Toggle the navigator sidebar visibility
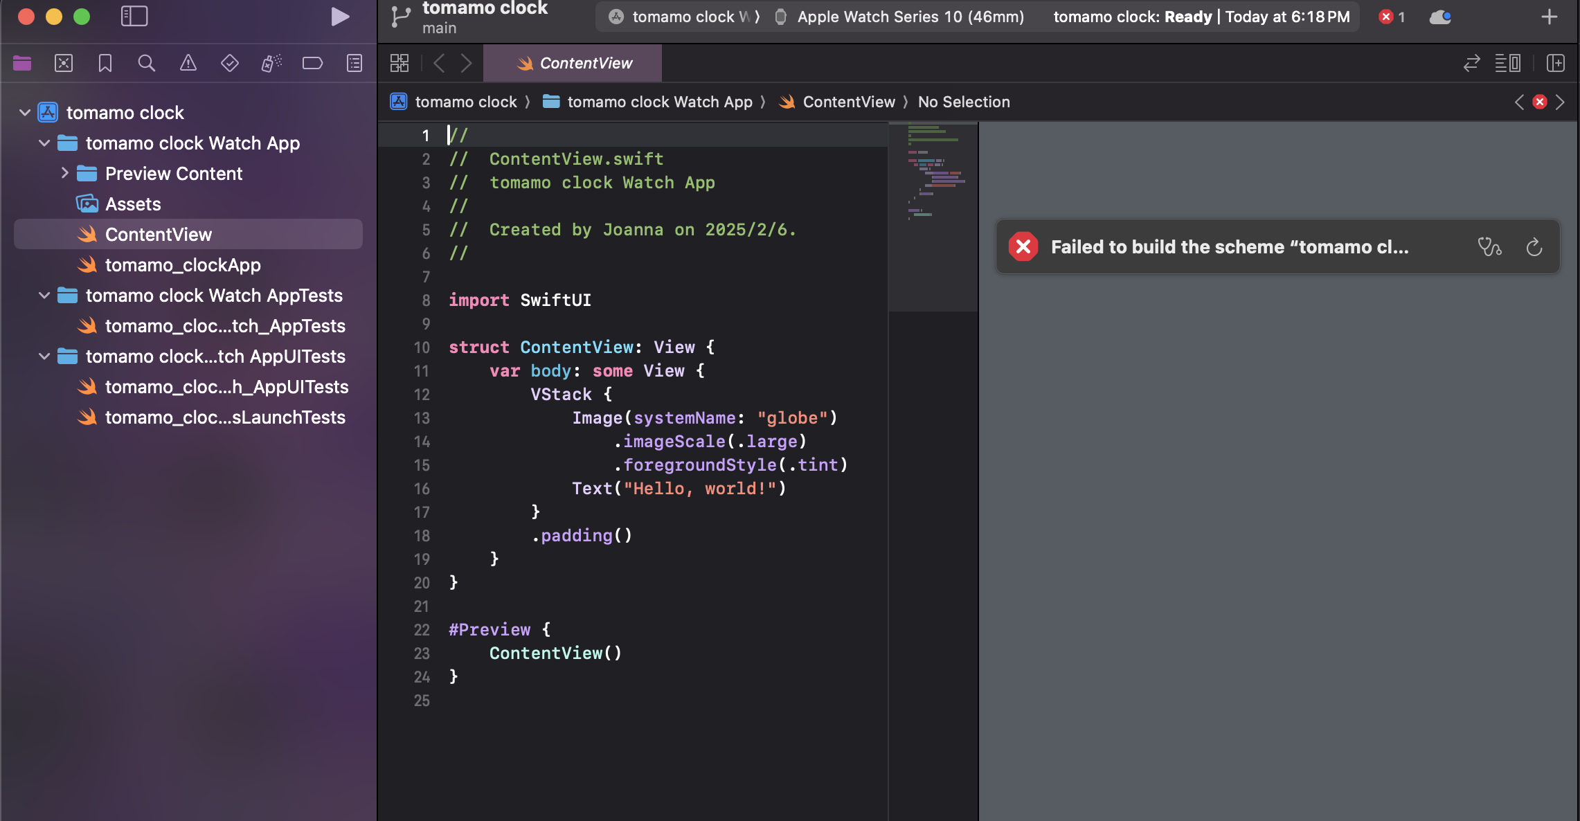The image size is (1580, 821). click(x=134, y=17)
